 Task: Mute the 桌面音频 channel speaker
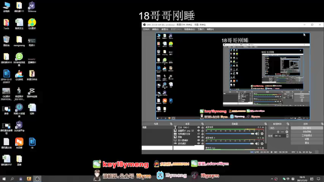coord(257,133)
